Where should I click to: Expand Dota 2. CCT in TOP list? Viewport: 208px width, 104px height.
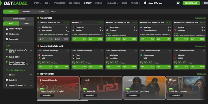(x=31, y=57)
